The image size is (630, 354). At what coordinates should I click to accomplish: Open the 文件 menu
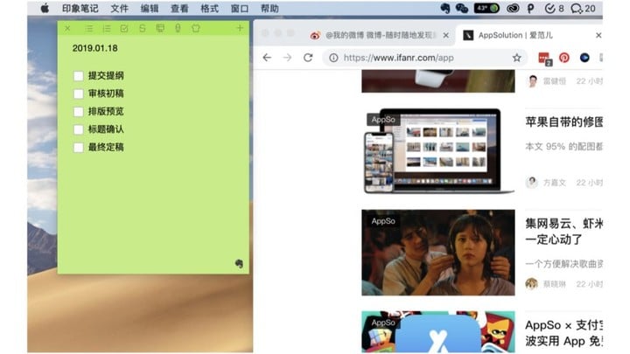[120, 9]
